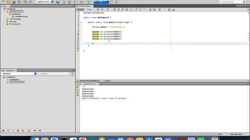Click the helloworld.HelloWorld breadcrumb

point(89,81)
